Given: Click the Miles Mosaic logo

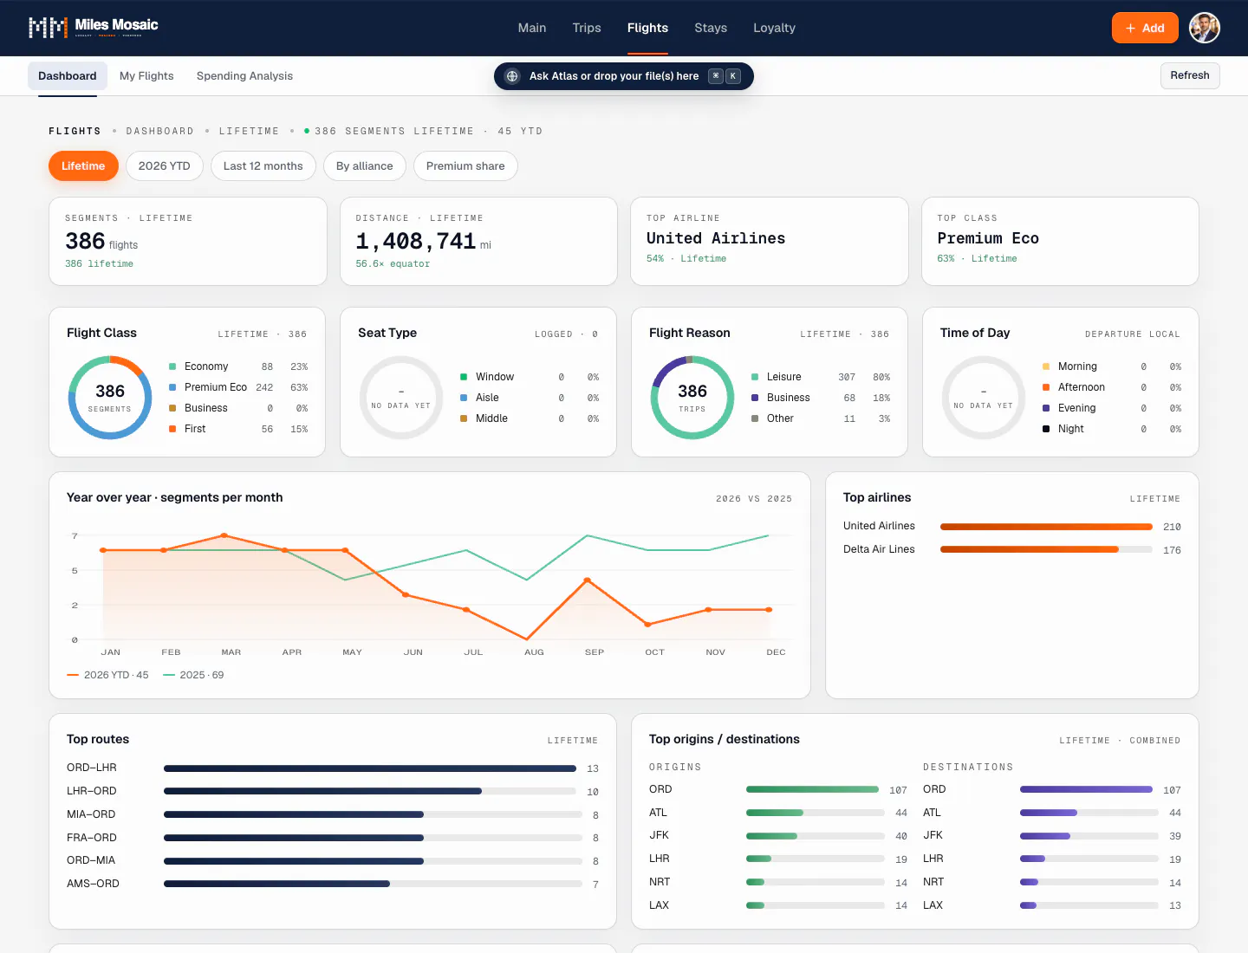Looking at the screenshot, I should pos(94,27).
